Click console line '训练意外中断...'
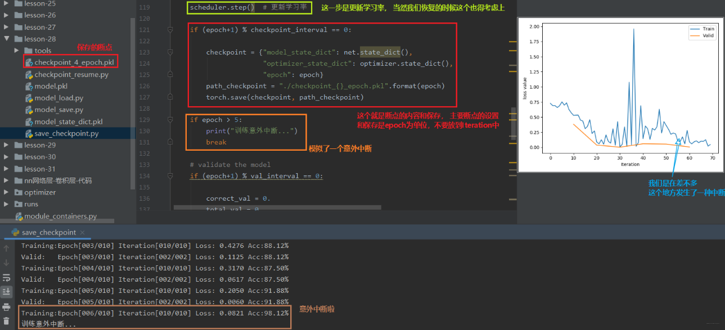Viewport: 725px width, 330px height. (x=48, y=324)
